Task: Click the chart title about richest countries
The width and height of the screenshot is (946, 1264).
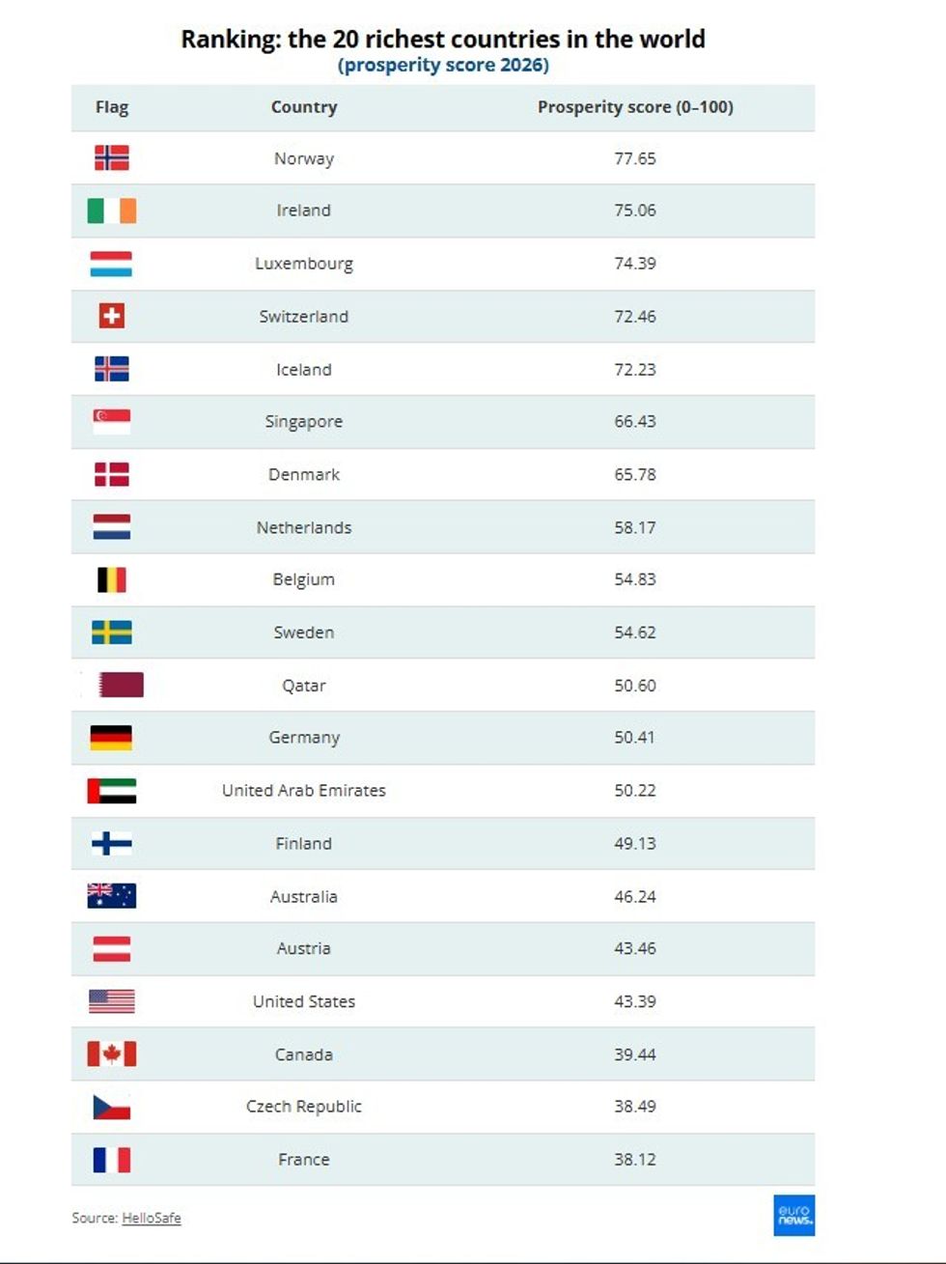Action: coord(443,40)
